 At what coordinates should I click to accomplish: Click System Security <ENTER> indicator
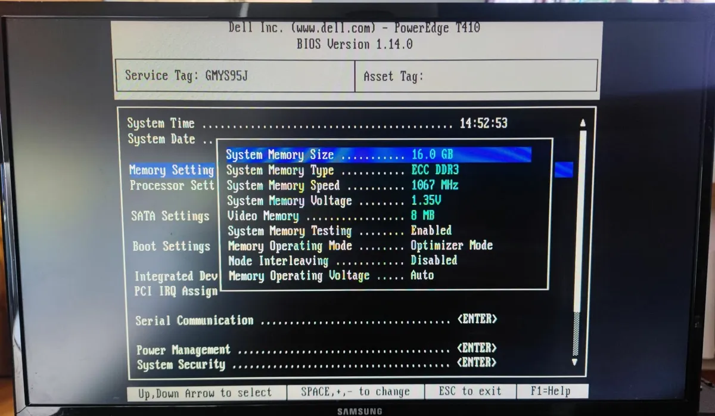point(477,362)
